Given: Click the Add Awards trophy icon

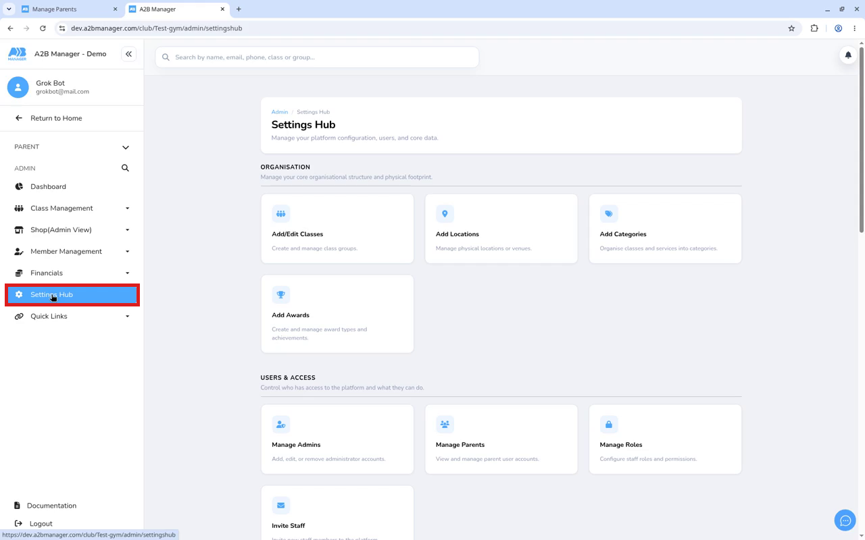Looking at the screenshot, I should click(280, 295).
